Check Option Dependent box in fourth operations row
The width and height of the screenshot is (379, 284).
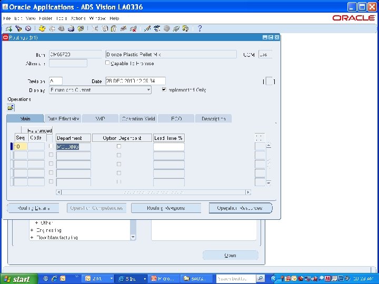119,173
